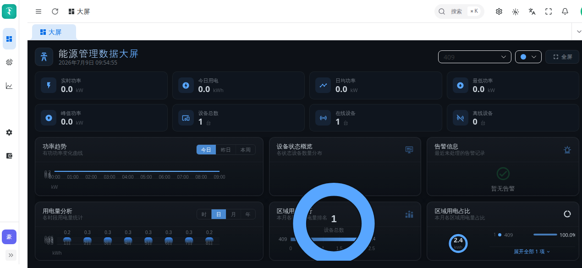The width and height of the screenshot is (582, 268).
Task: Toggle browser fullscreen icon in header
Action: pyautogui.click(x=549, y=11)
